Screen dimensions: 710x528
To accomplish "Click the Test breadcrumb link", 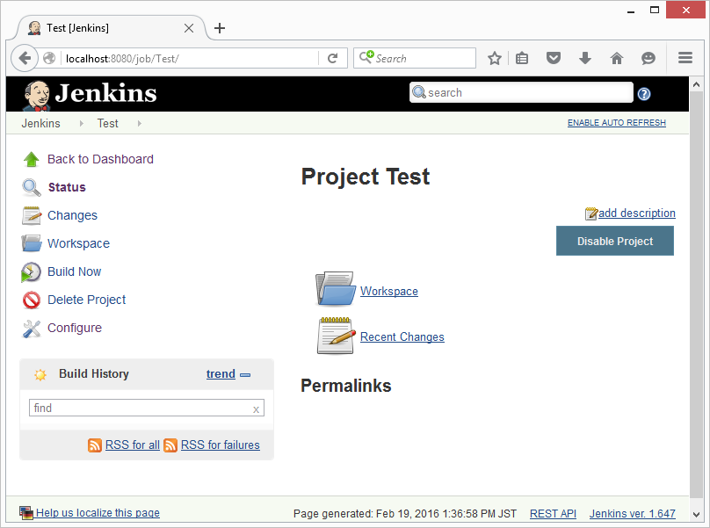I will 108,123.
